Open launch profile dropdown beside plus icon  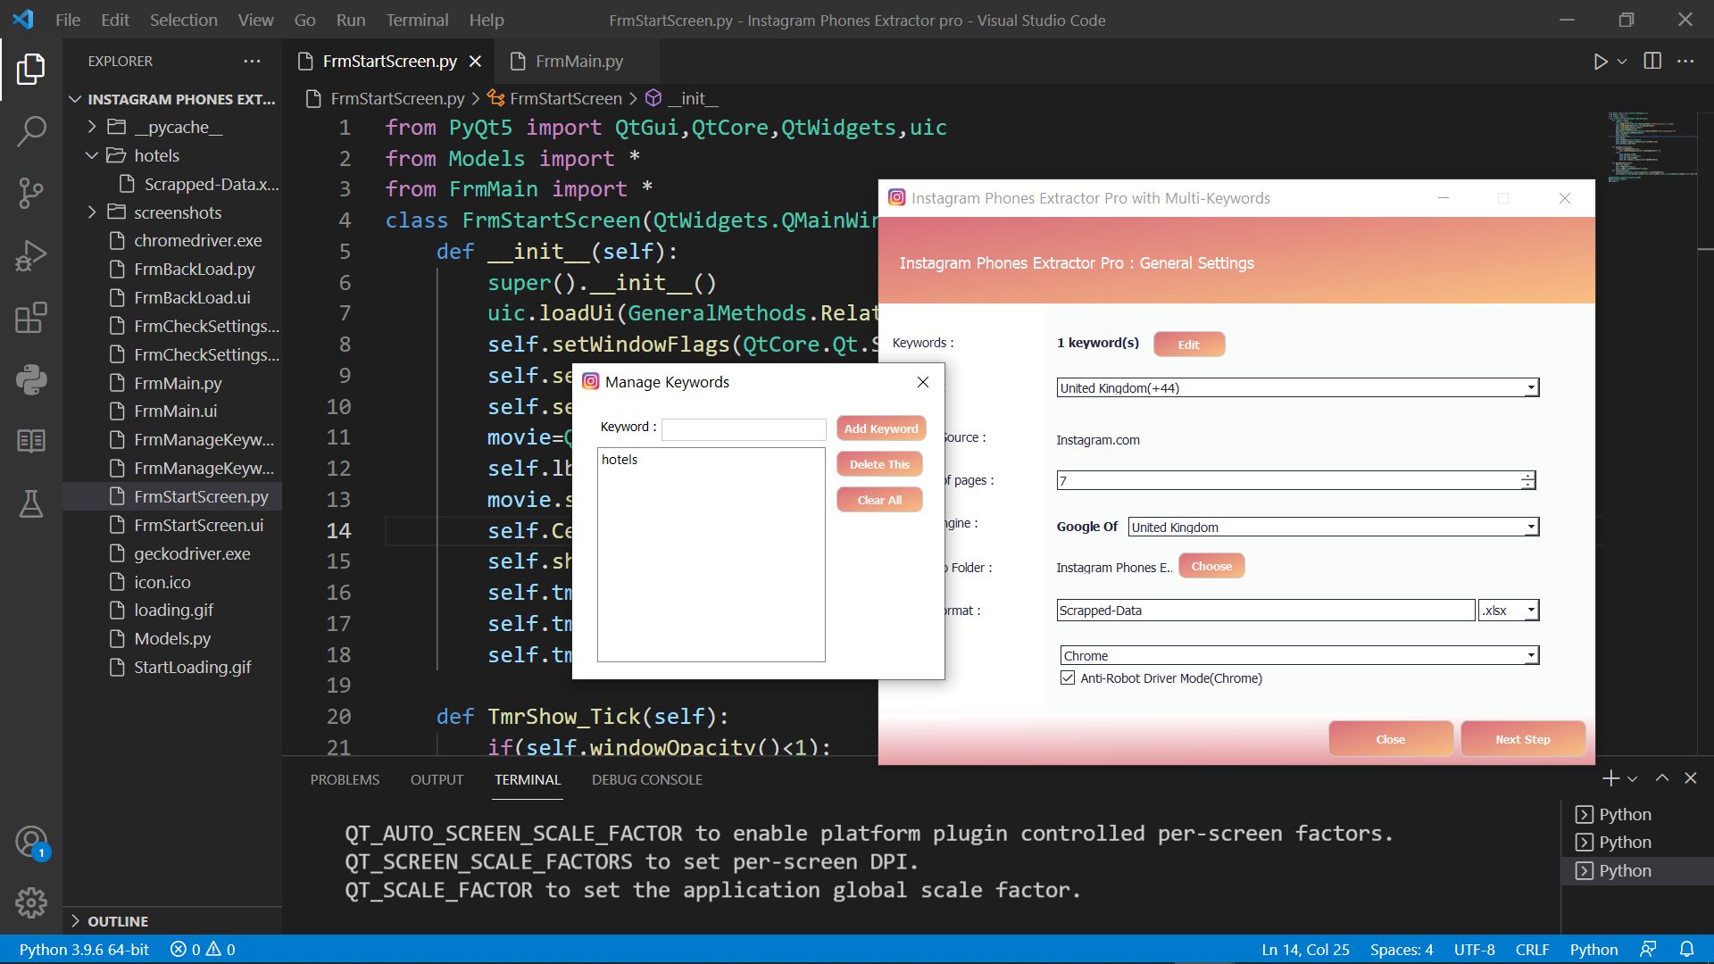[1633, 779]
